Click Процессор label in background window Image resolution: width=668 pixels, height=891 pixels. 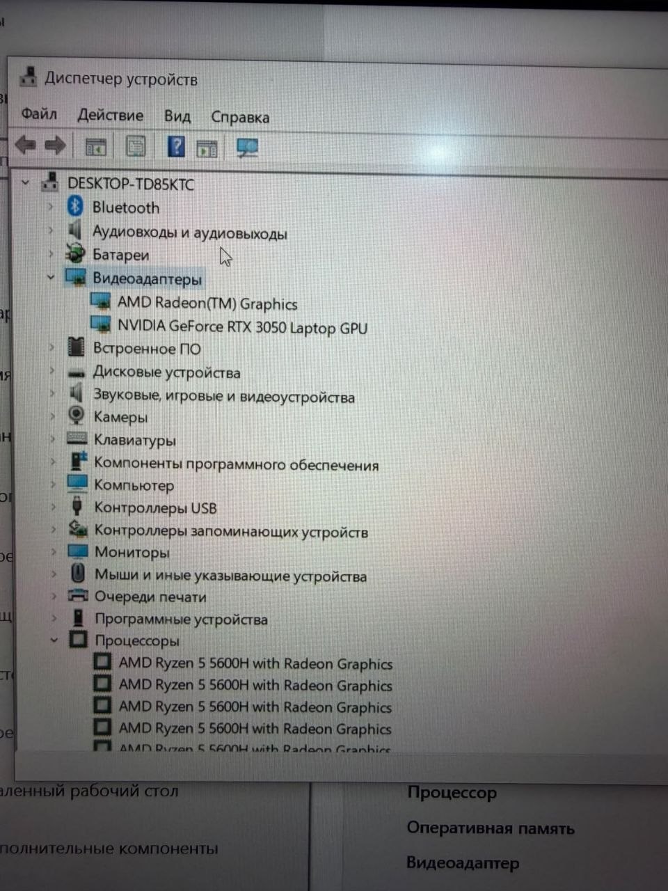452,793
